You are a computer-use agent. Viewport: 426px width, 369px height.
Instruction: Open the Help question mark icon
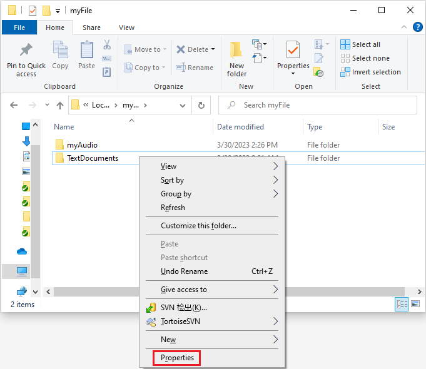[418, 27]
